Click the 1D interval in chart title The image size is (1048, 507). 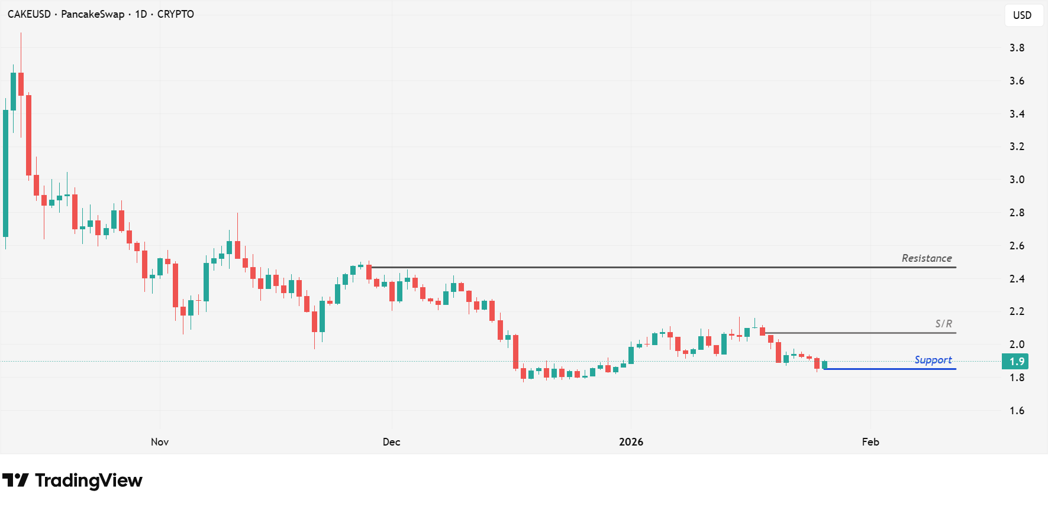click(141, 14)
